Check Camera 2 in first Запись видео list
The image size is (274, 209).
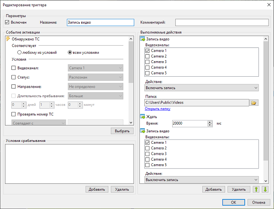tap(148, 56)
